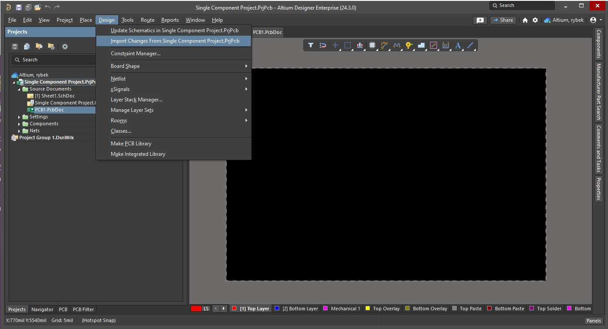Select the tune length meander tool
This screenshot has width=608, height=329.
click(x=396, y=45)
